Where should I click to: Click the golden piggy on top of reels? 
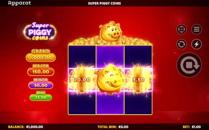pyautogui.click(x=110, y=32)
